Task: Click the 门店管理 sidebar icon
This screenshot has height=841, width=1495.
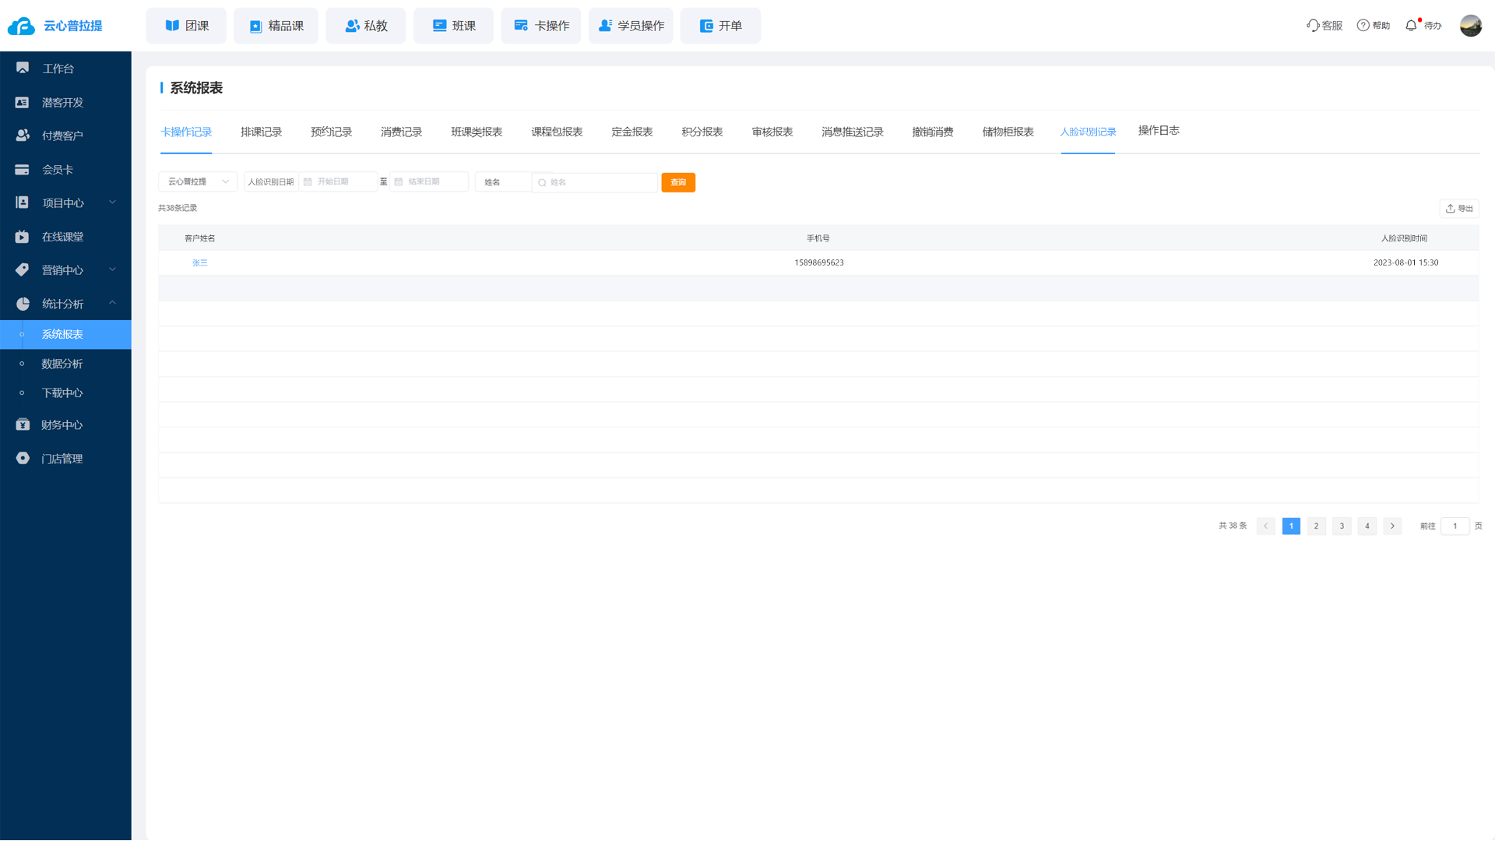Action: point(23,459)
